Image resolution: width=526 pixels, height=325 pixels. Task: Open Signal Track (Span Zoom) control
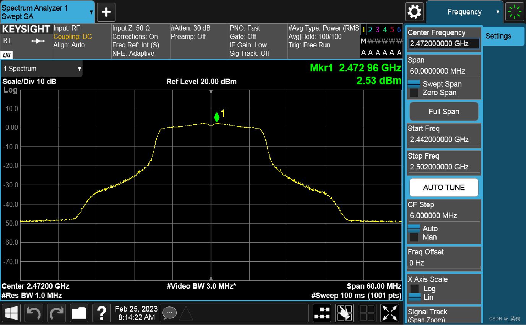(x=444, y=315)
